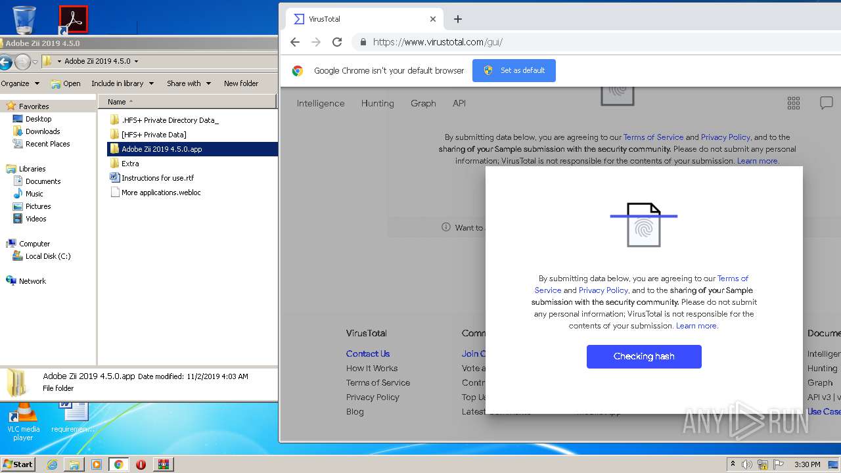The width and height of the screenshot is (841, 473).
Task: Open the Hunting menu on VirusTotal
Action: pyautogui.click(x=377, y=103)
